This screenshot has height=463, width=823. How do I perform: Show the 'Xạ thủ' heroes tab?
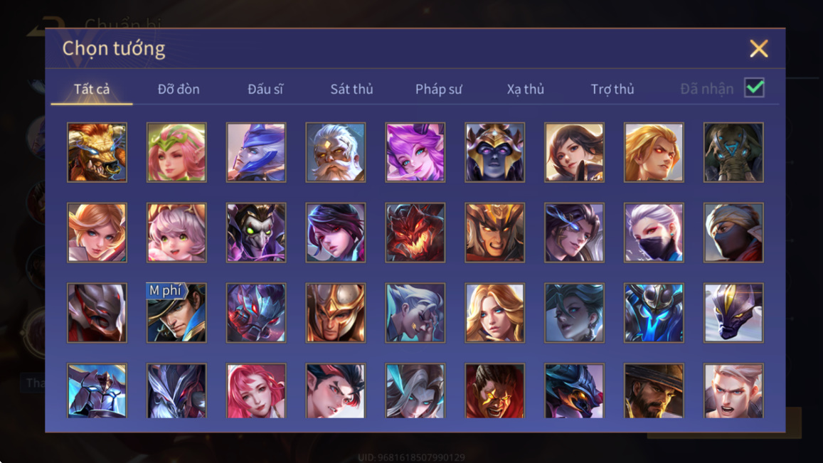[x=526, y=89]
